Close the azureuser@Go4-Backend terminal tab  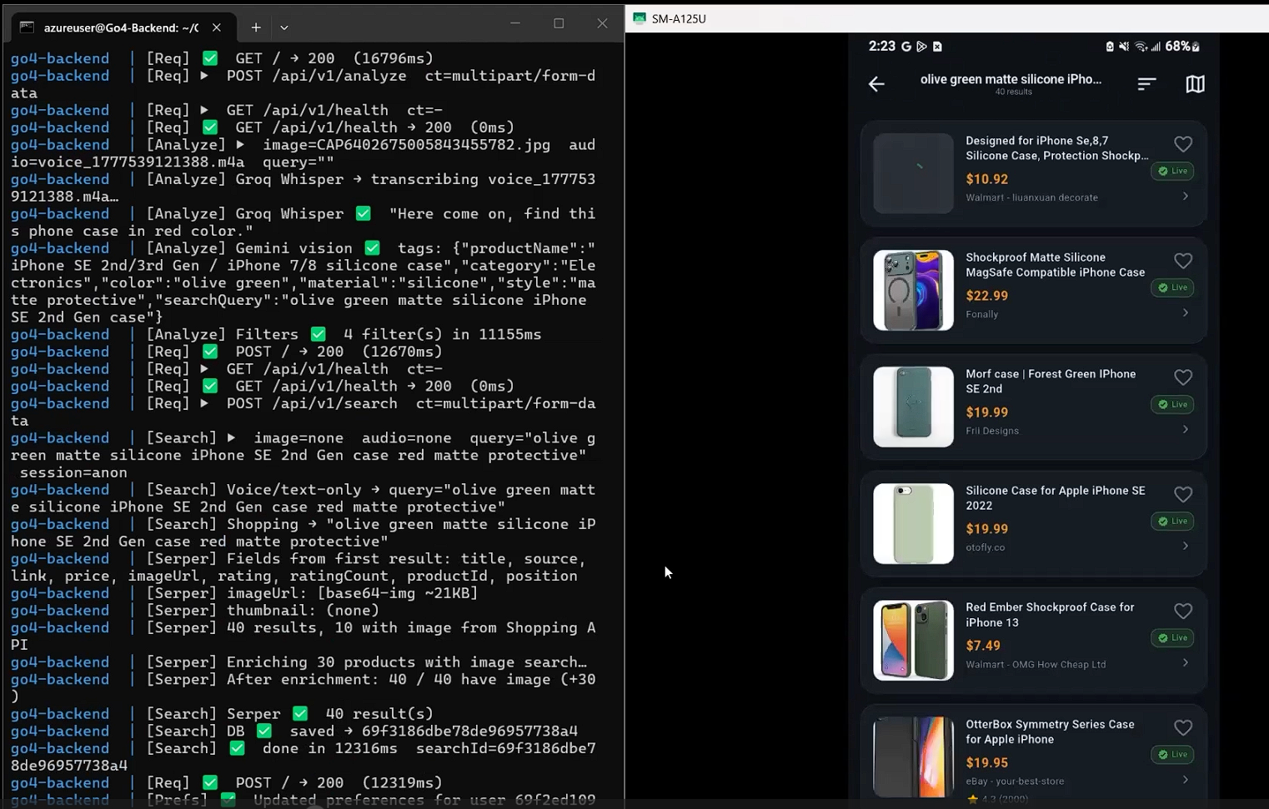[217, 27]
